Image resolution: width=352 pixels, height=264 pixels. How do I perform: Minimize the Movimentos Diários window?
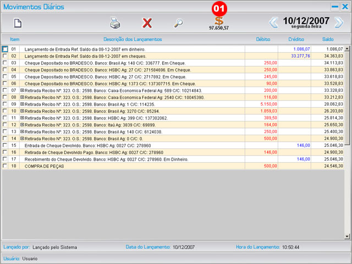coord(334,7)
